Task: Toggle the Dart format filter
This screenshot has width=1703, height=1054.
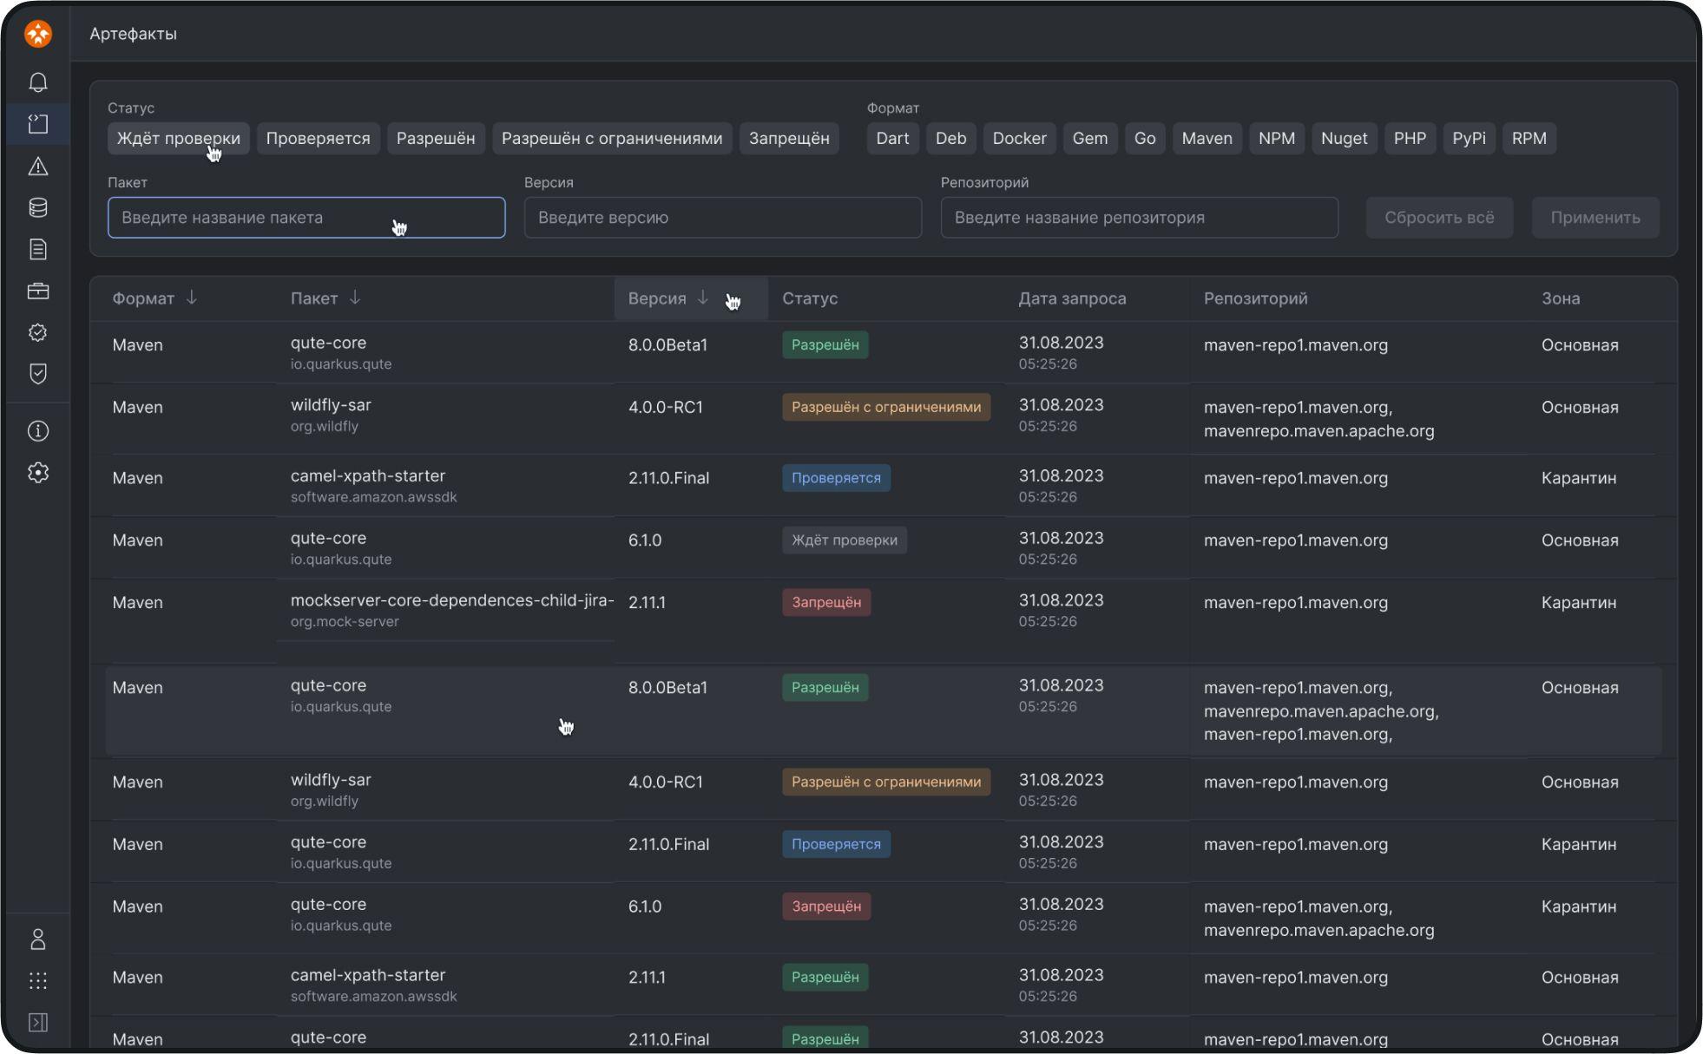Action: [892, 139]
